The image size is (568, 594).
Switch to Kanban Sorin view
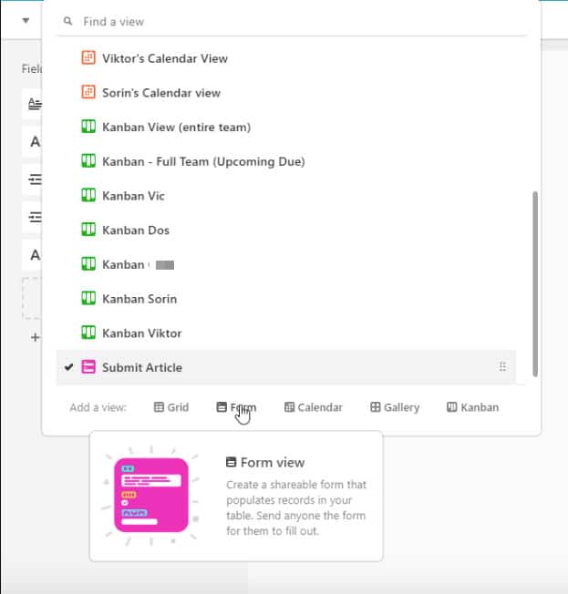coord(139,300)
